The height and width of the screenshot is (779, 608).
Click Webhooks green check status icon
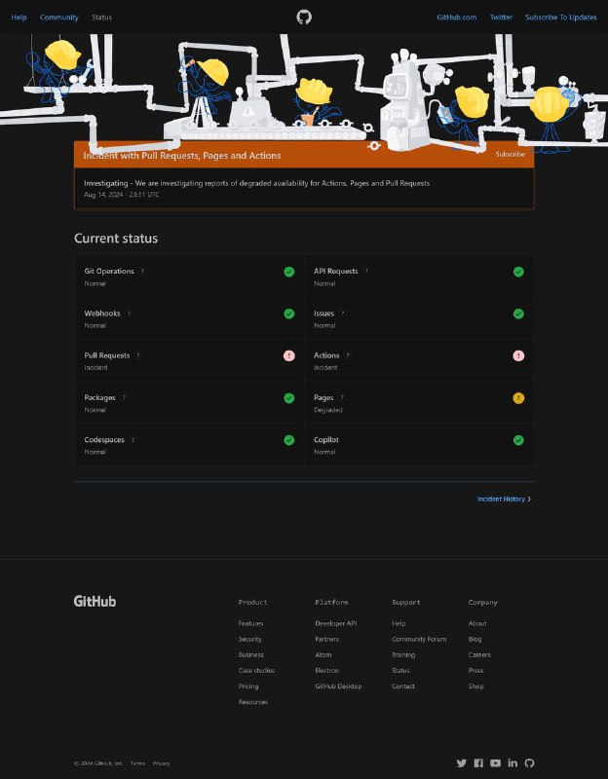tap(288, 314)
